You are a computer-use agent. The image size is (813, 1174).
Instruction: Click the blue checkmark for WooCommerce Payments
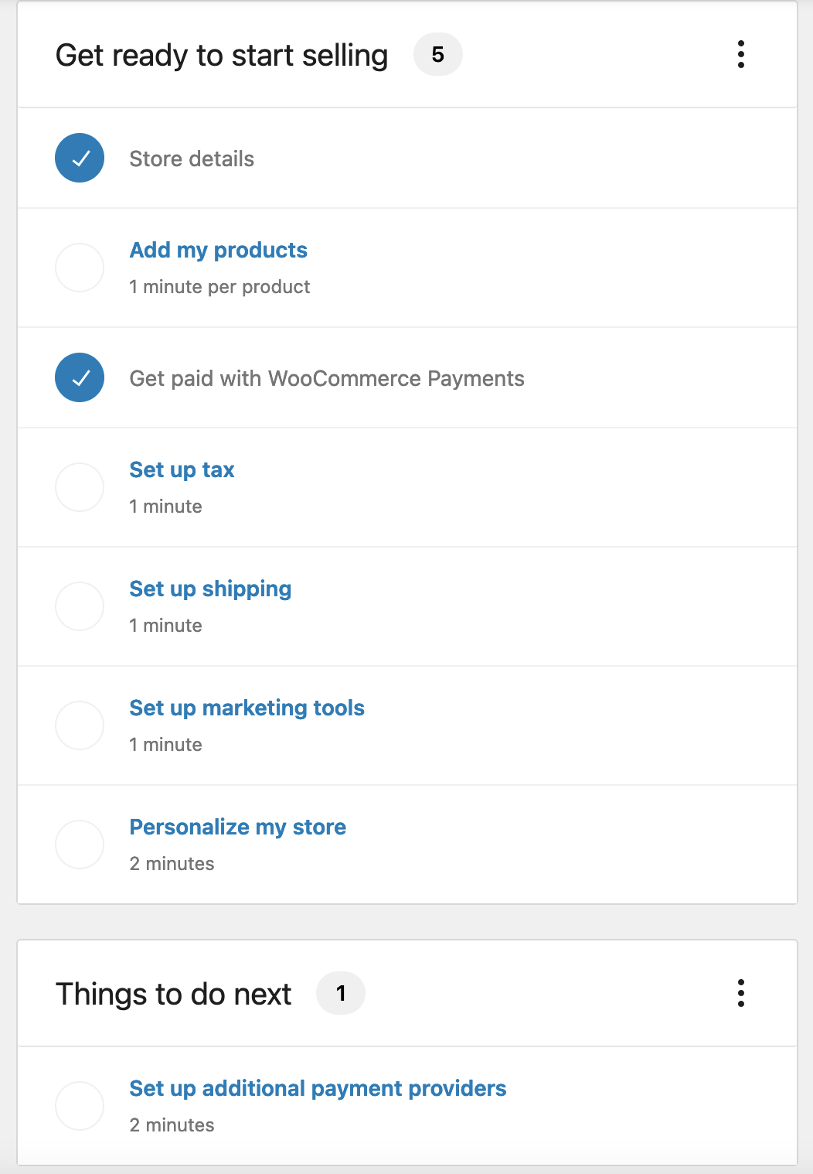coord(80,377)
